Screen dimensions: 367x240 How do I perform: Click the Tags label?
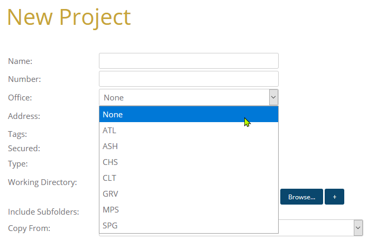(x=17, y=134)
